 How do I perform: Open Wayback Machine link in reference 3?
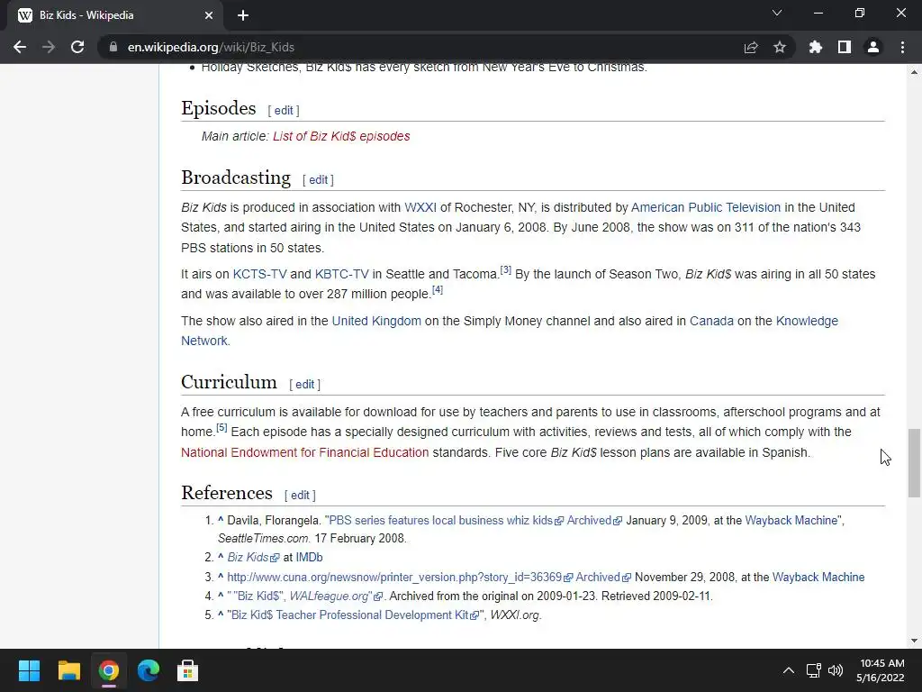[x=818, y=578]
